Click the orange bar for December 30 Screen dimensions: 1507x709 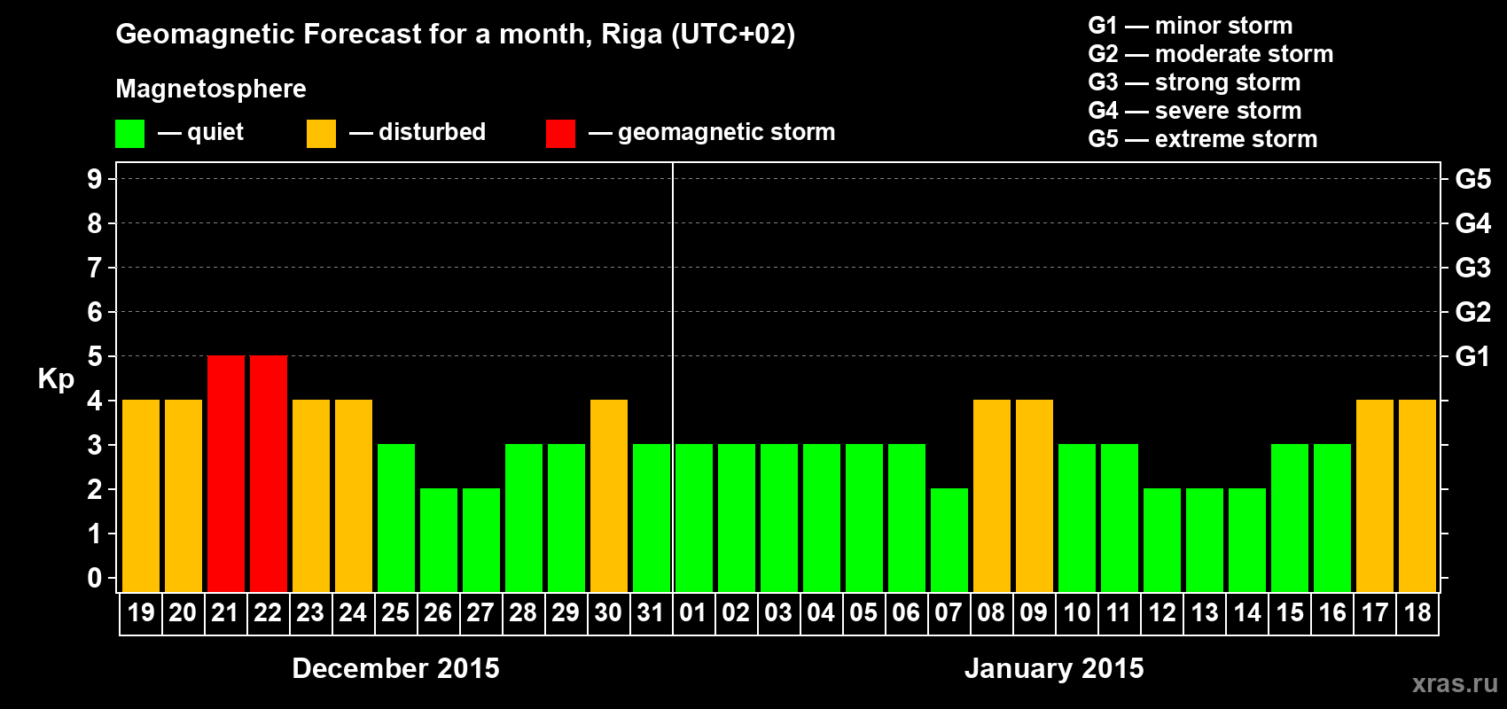point(609,495)
